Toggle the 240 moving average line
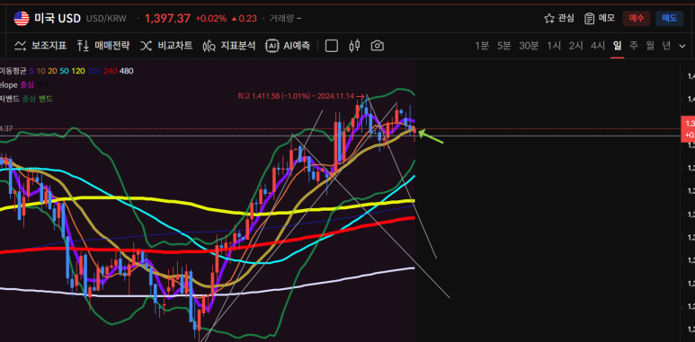695x342 pixels. [111, 71]
